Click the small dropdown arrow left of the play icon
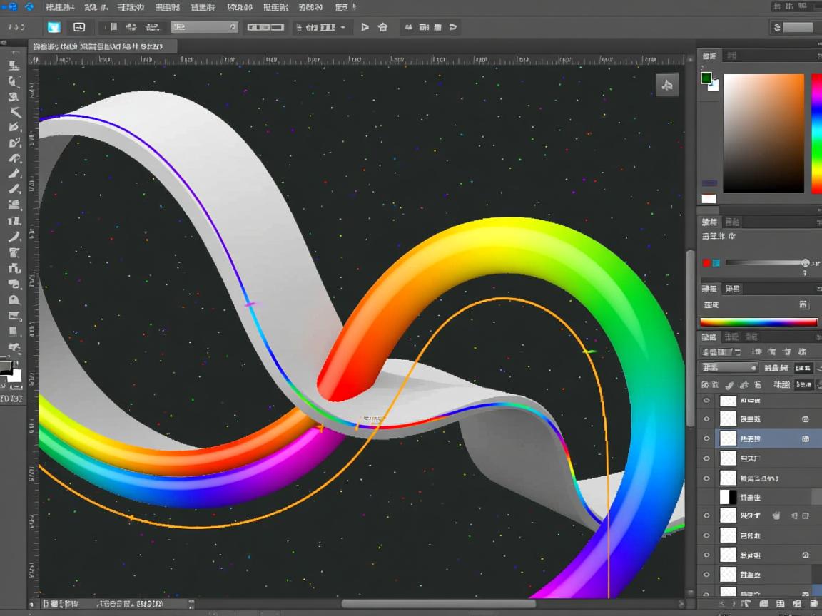The width and height of the screenshot is (822, 616). pos(343,27)
